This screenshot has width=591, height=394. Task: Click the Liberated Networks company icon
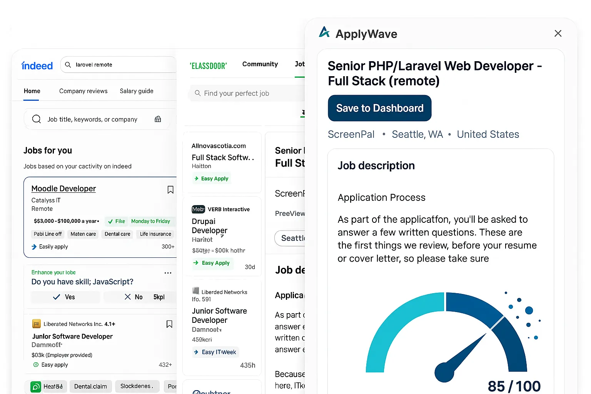(x=36, y=324)
